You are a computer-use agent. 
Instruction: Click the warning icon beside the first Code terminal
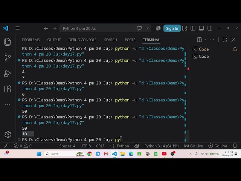[x=235, y=49]
